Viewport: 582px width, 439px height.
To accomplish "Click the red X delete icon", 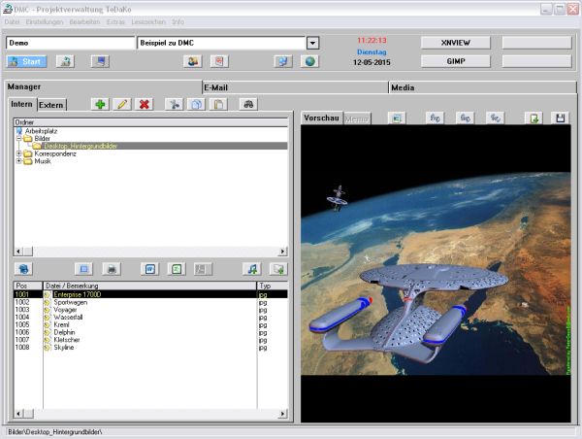I will 145,104.
